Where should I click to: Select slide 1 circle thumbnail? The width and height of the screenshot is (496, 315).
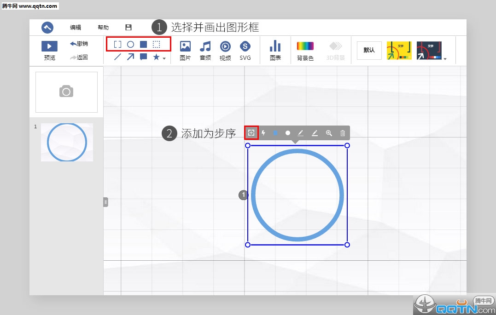pos(67,142)
